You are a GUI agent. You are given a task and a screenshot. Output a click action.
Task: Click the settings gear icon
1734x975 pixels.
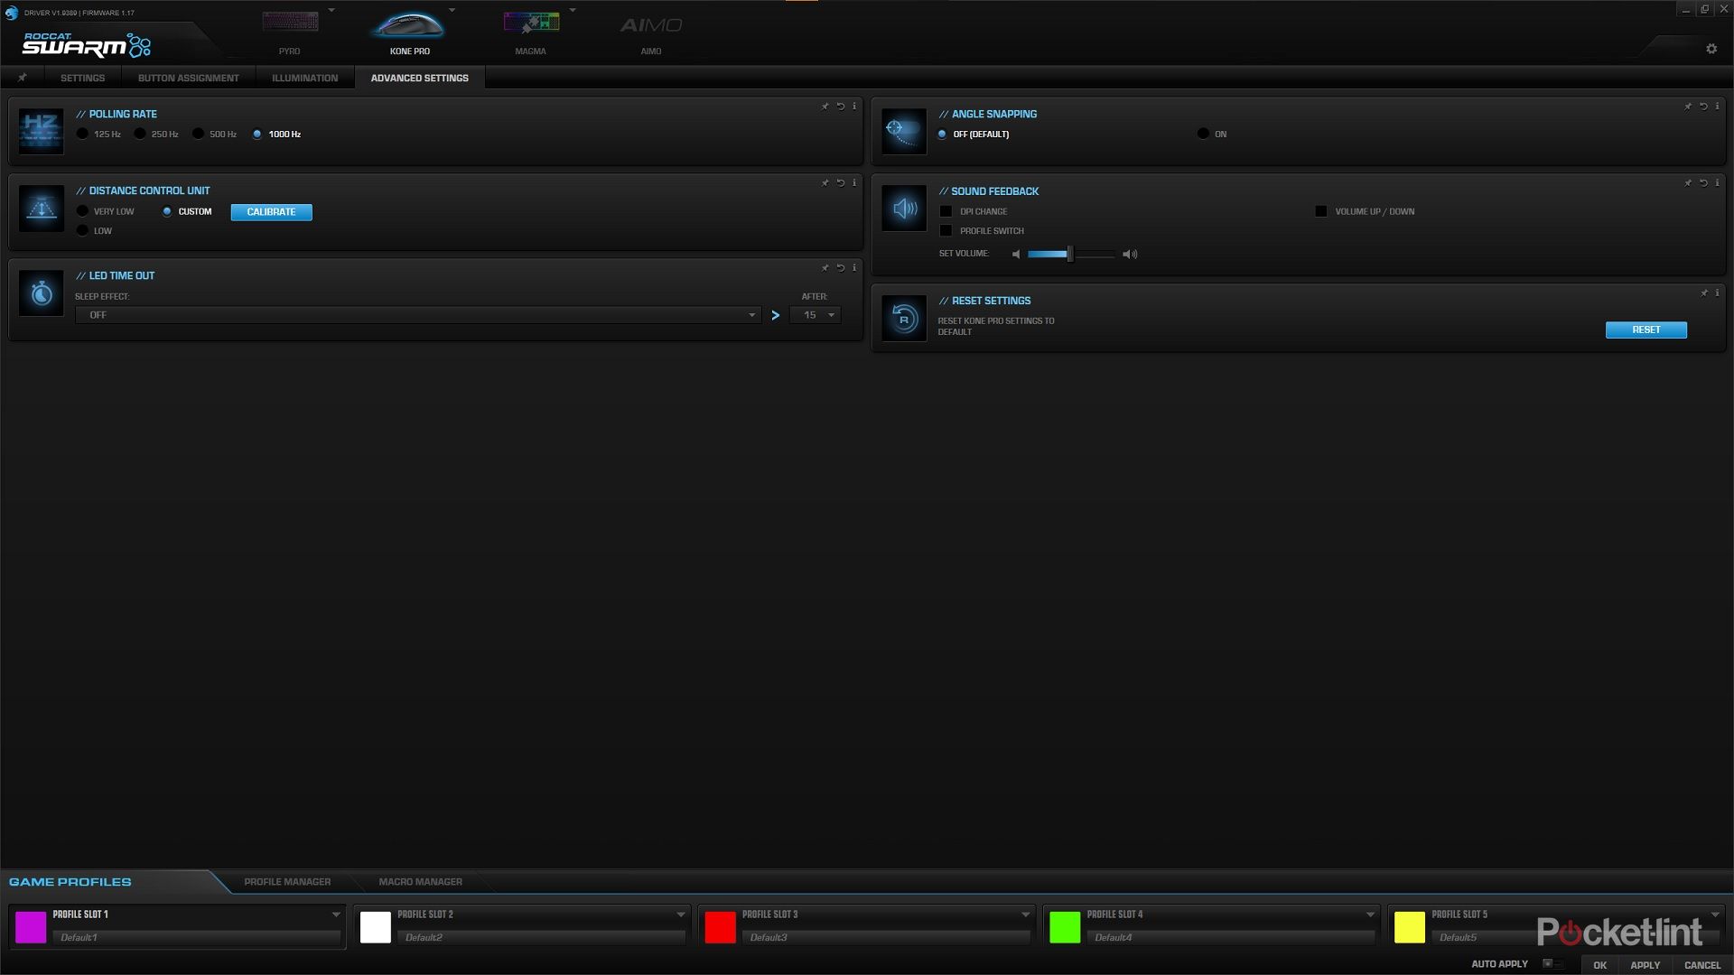point(1711,49)
